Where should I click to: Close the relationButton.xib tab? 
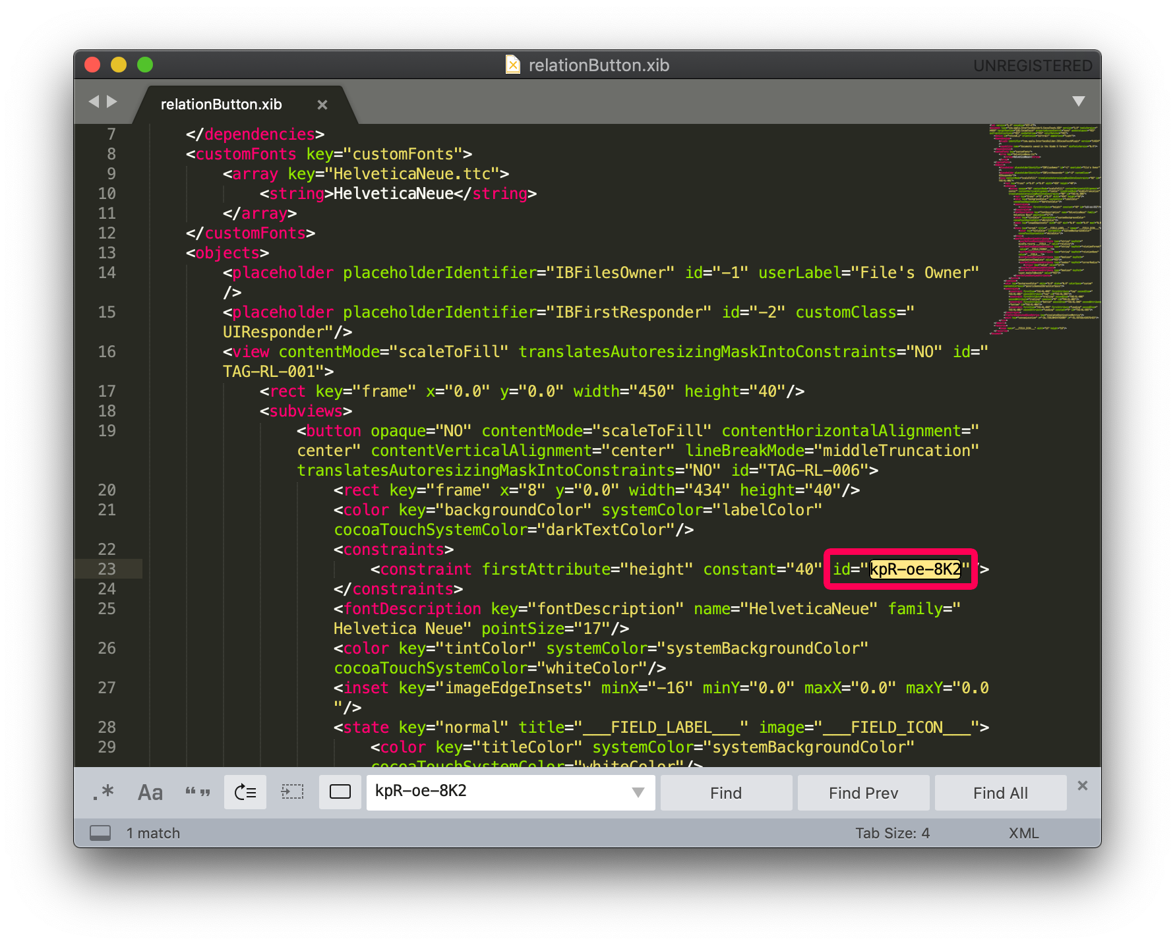[x=322, y=105]
